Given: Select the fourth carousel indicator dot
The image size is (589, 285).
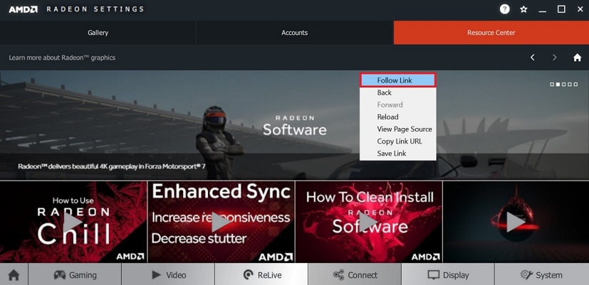Looking at the screenshot, I should click(x=570, y=85).
